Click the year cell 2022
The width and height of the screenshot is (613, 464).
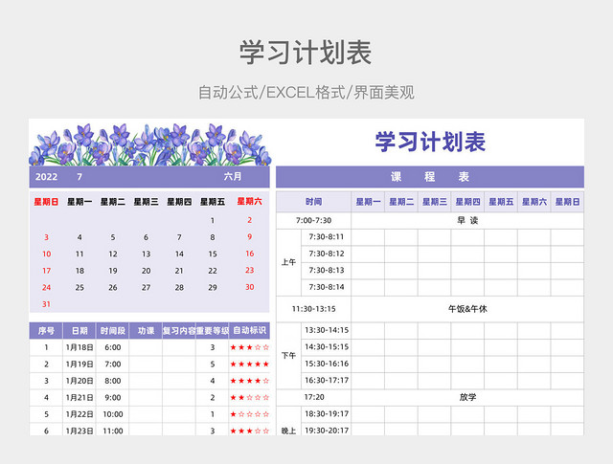pos(47,177)
